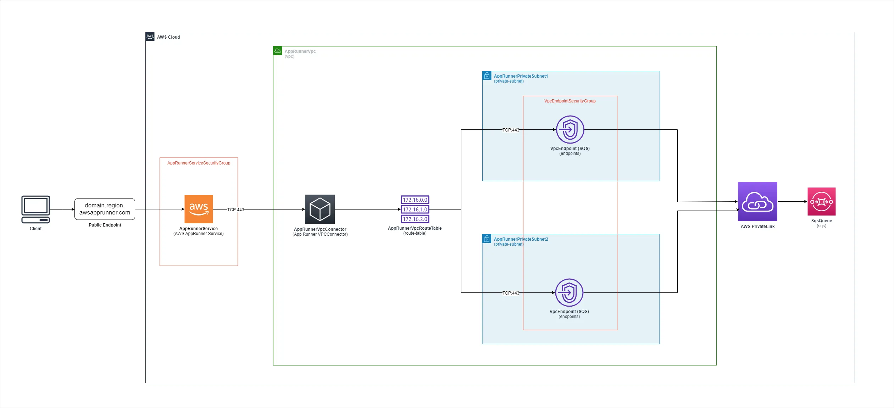This screenshot has width=894, height=408.
Task: Click the 172.16.0.0 route table row
Action: point(415,200)
